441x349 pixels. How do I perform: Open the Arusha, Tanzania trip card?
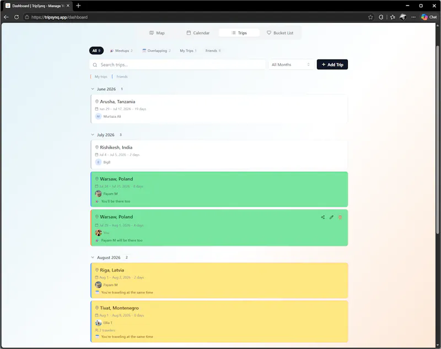[x=219, y=109]
